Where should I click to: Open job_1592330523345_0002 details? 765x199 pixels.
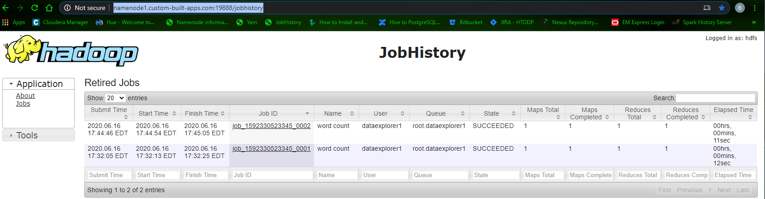coord(272,126)
